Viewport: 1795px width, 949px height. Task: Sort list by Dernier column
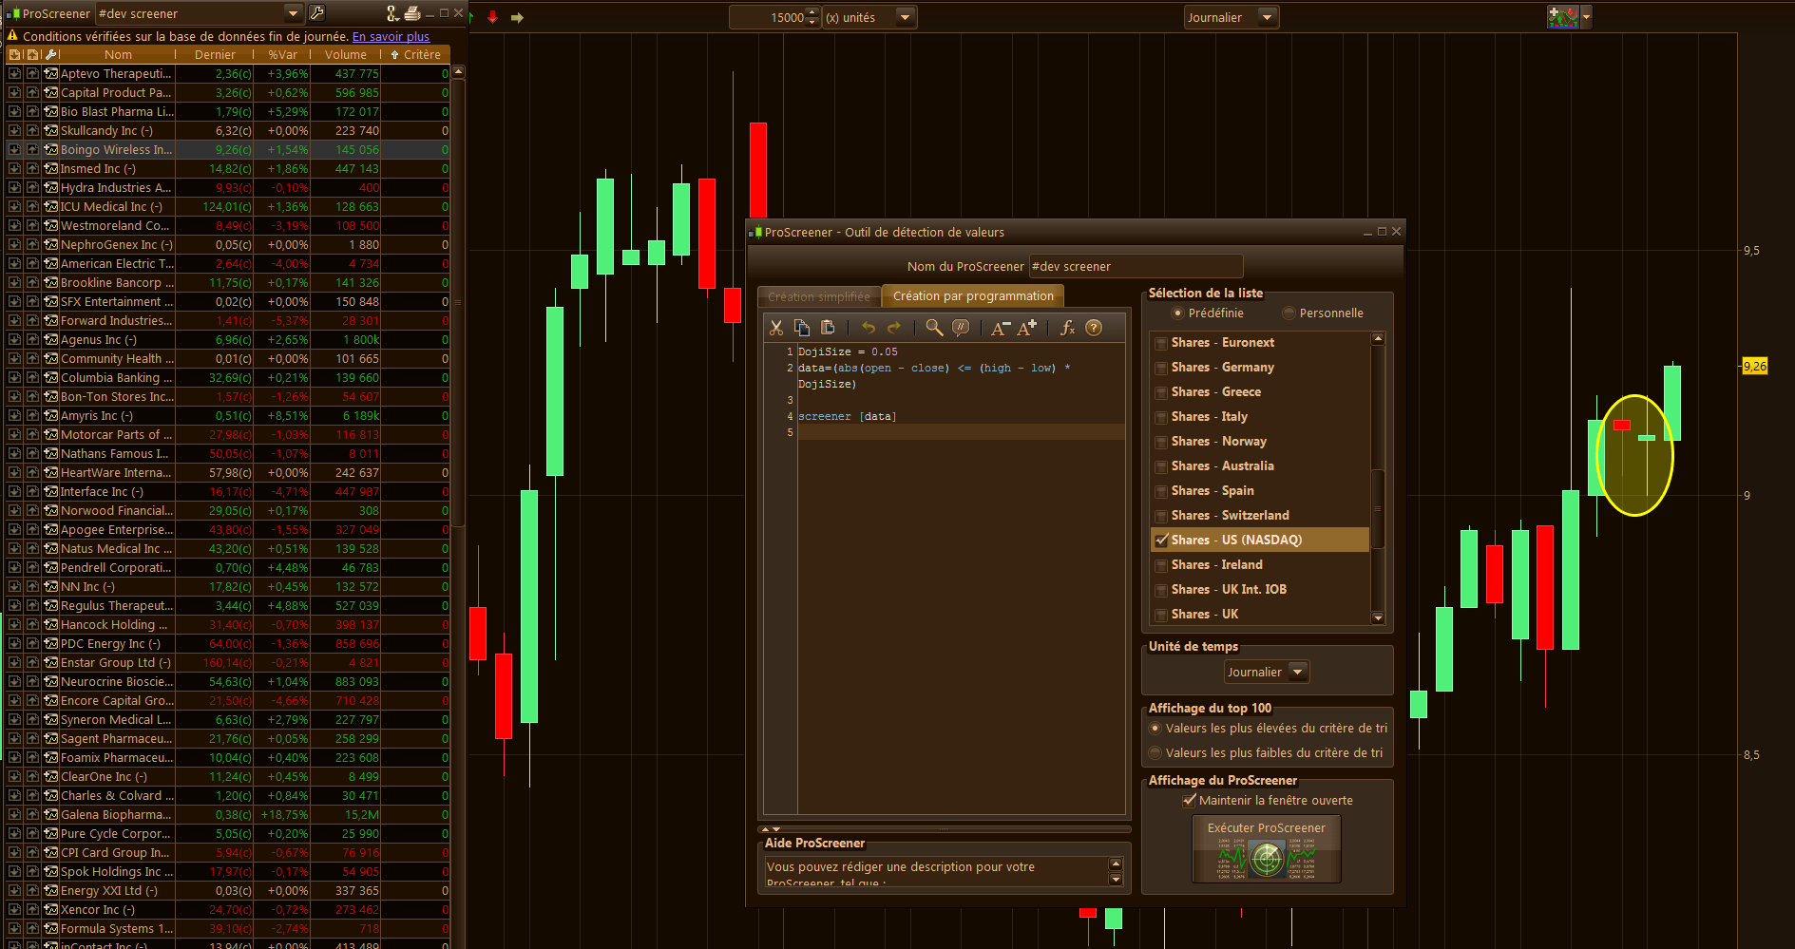tap(215, 55)
